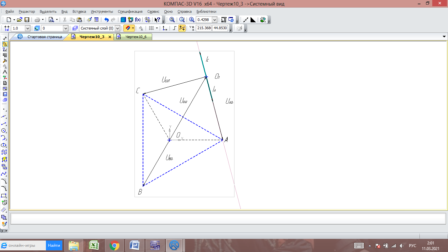This screenshot has width=448, height=252.
Task: Toggle the highlighted rounding button beside coordinates
Action: tap(182, 28)
